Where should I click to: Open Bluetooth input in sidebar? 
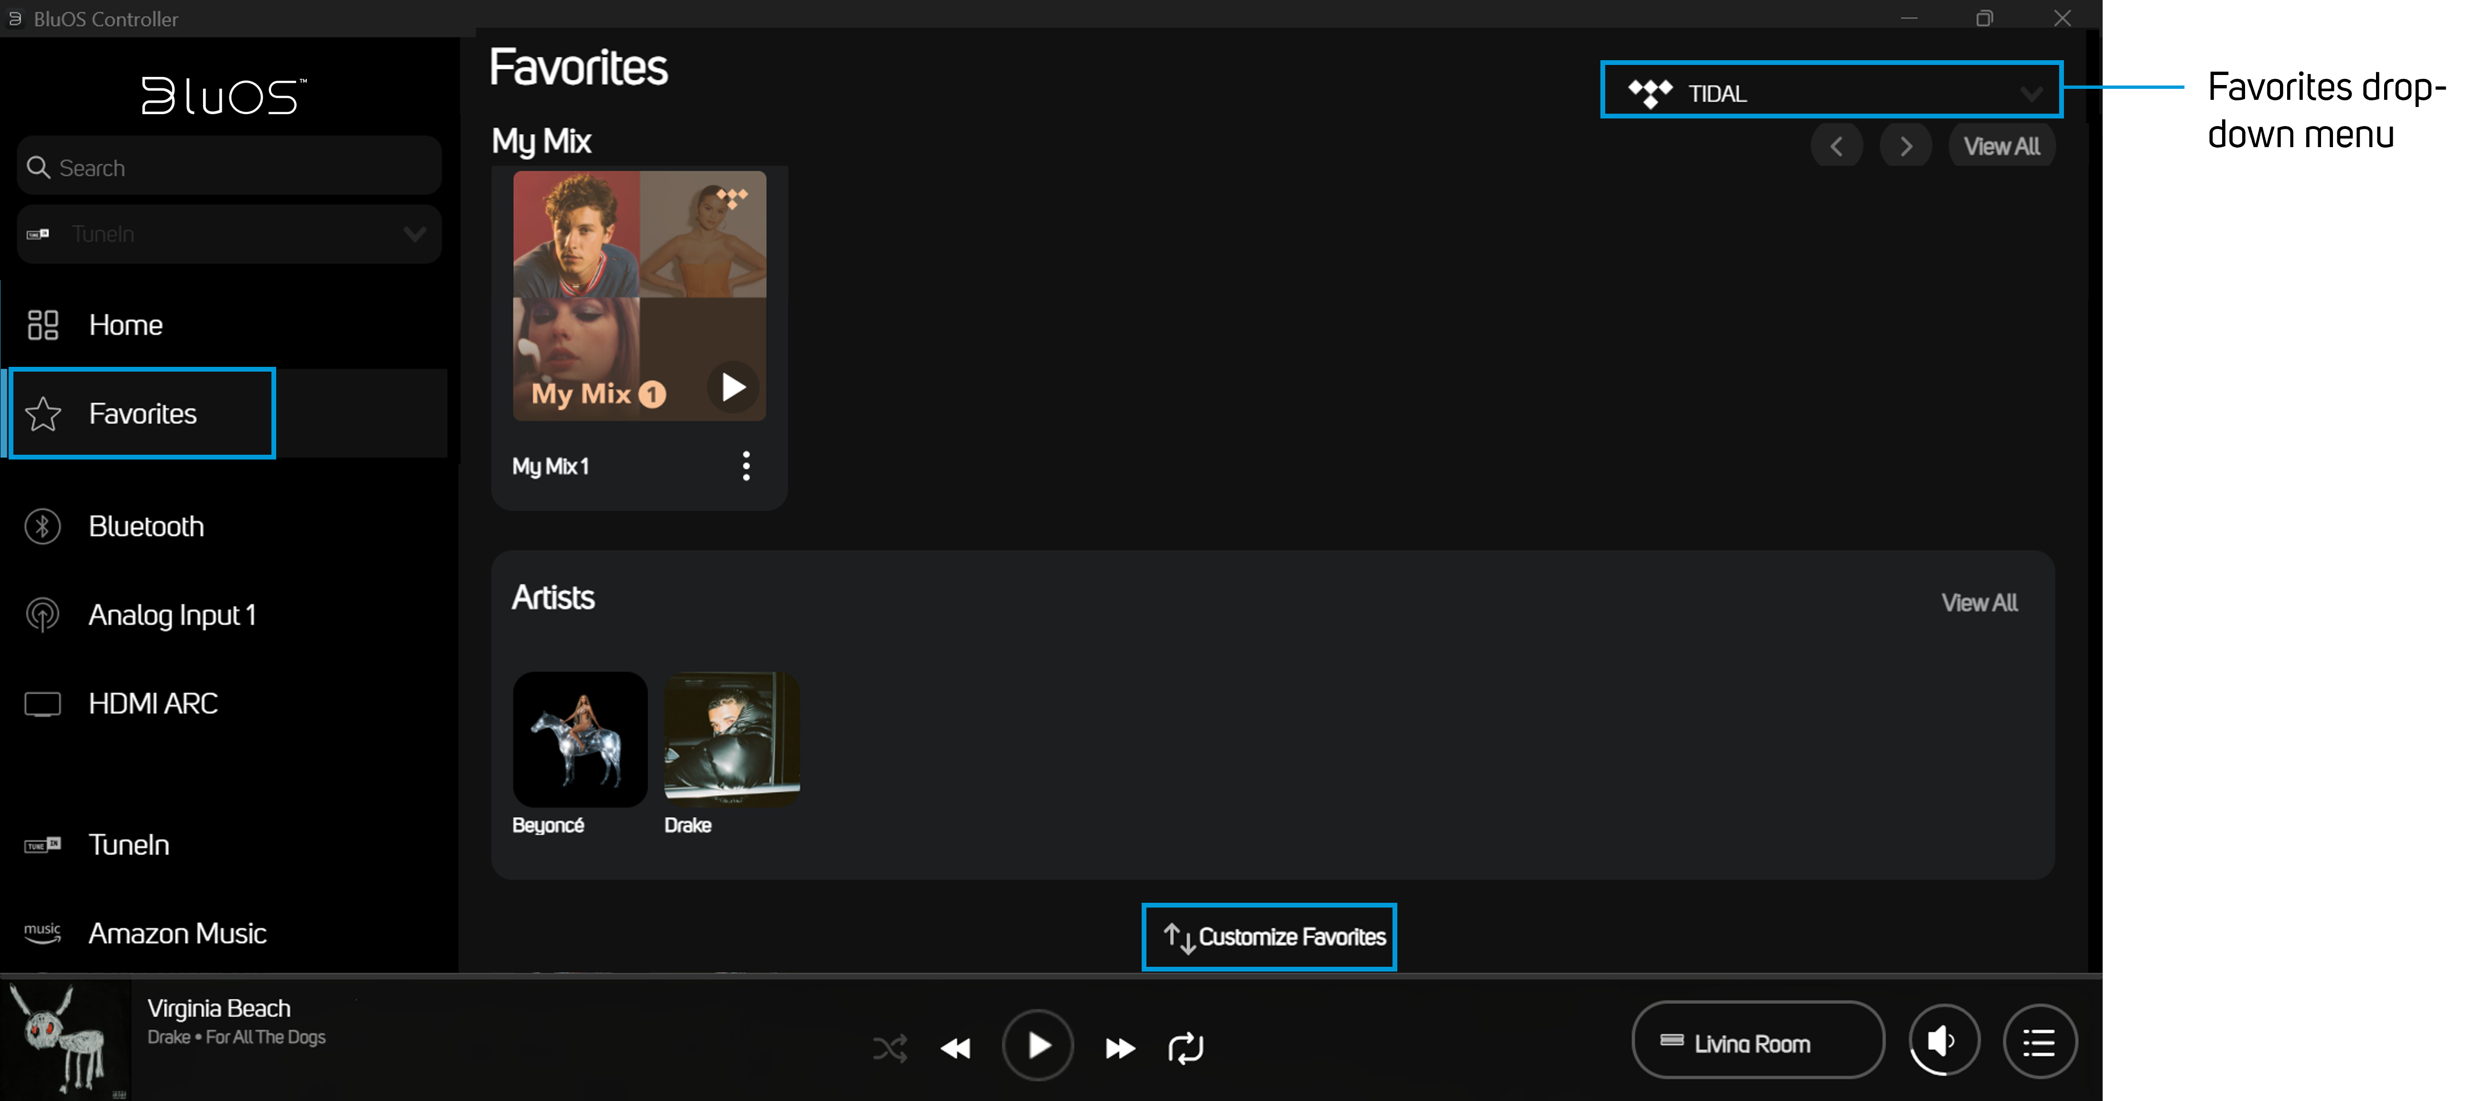tap(146, 526)
